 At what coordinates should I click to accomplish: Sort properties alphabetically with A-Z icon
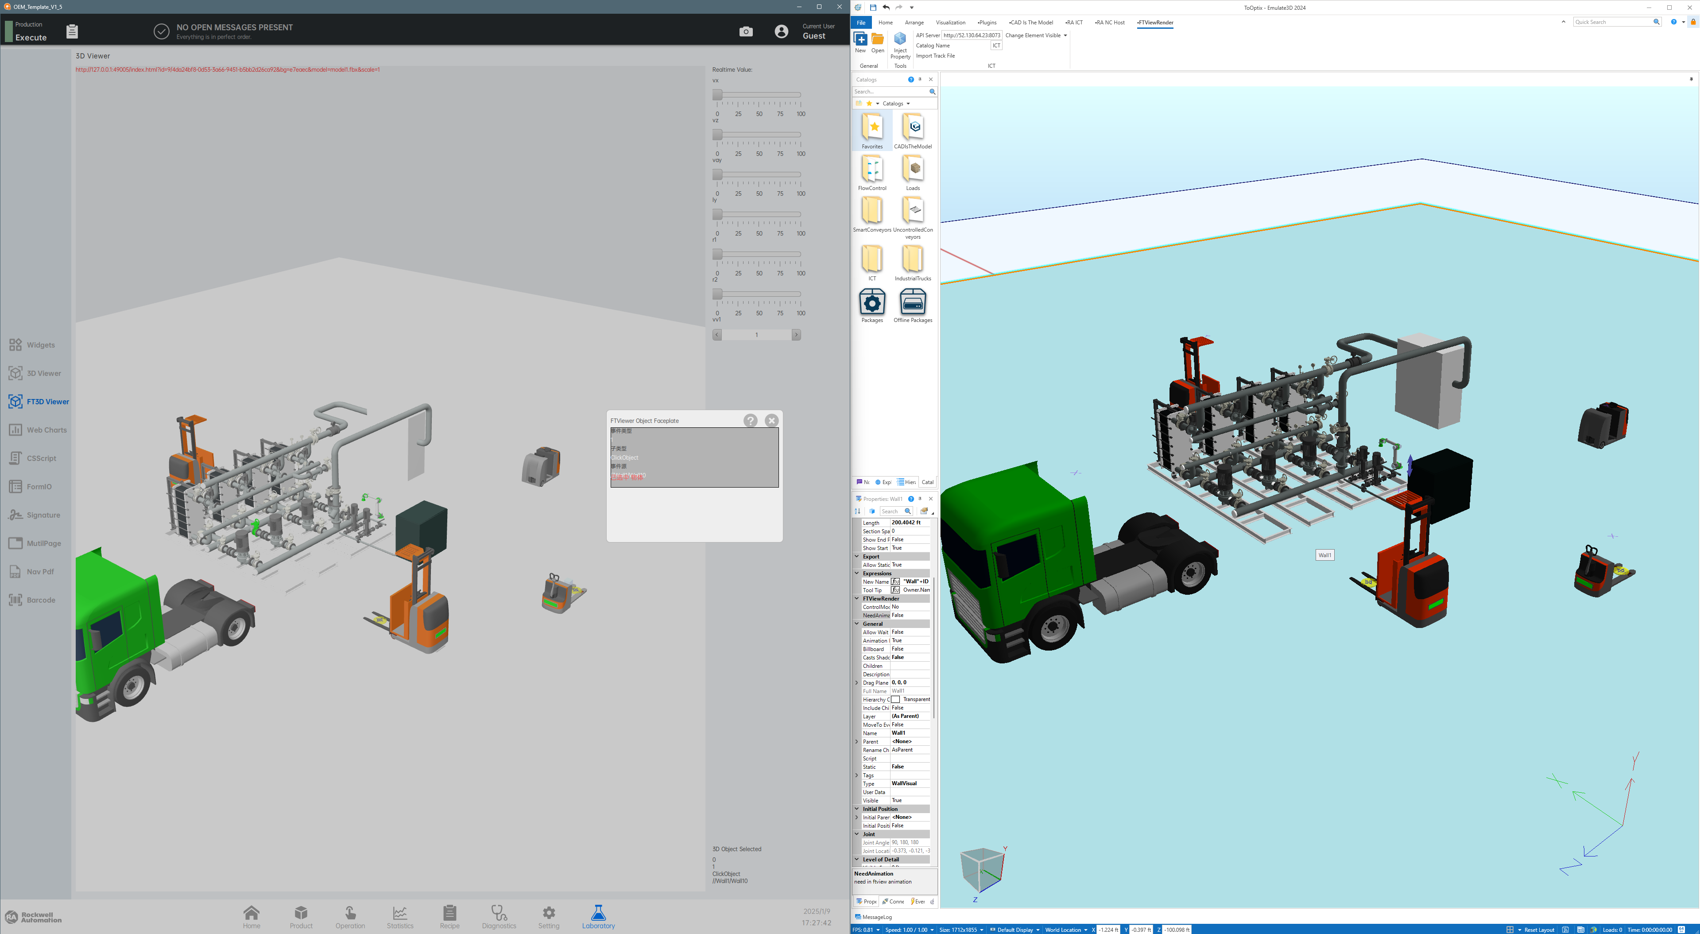point(858,512)
